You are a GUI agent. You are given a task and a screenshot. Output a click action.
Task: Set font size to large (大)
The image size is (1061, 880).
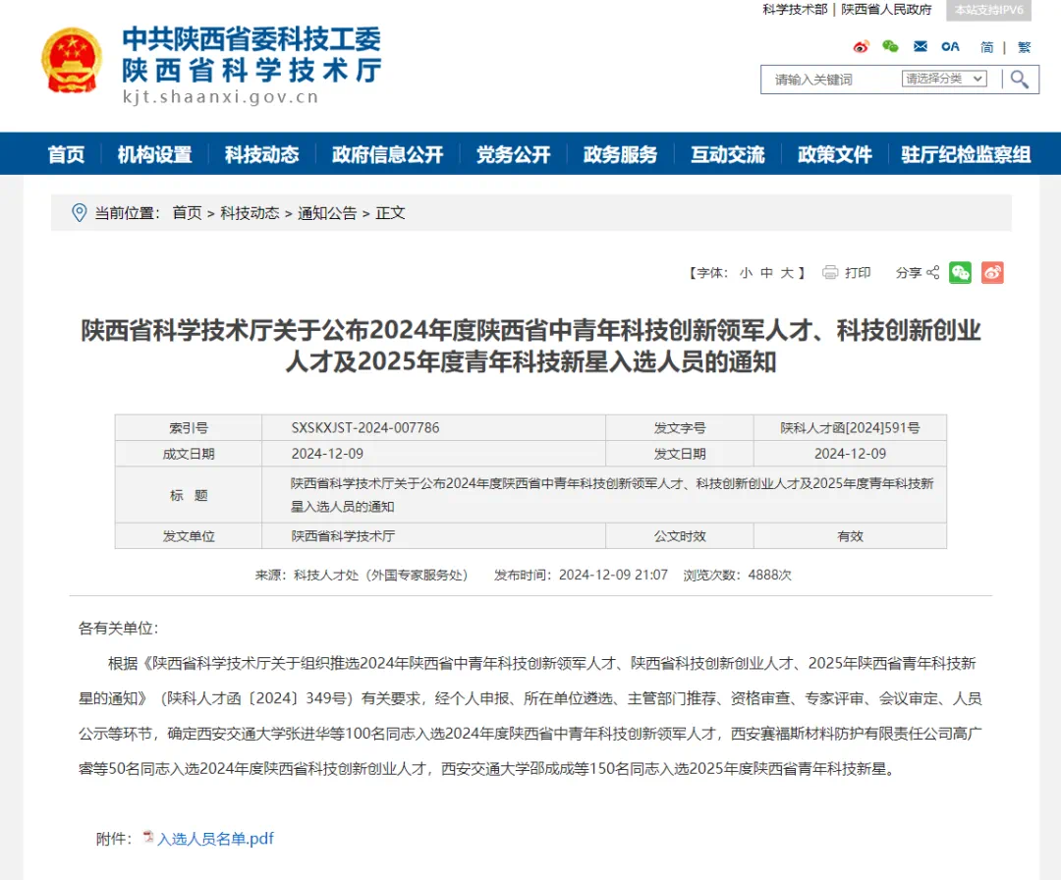[x=787, y=273]
